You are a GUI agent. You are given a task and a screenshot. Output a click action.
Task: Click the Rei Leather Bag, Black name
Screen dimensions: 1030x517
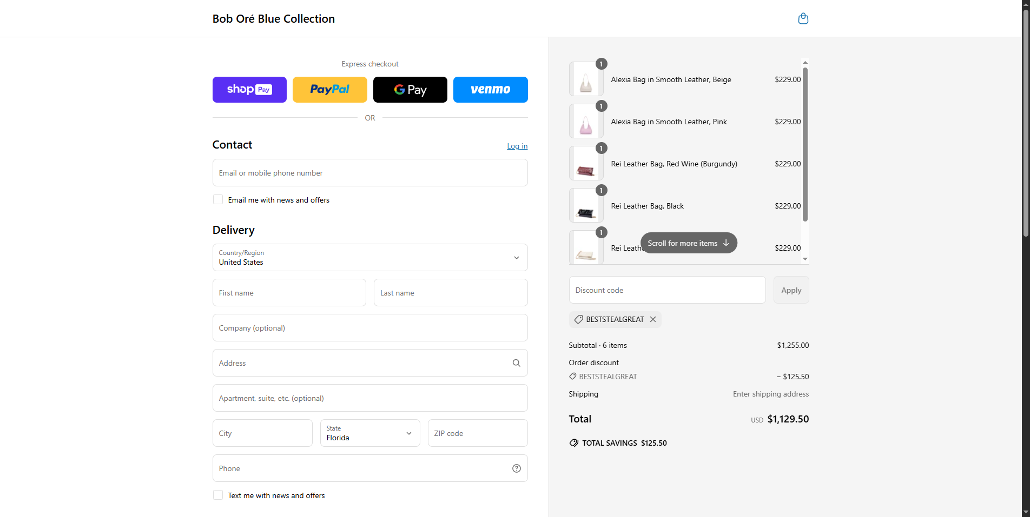[x=648, y=206]
